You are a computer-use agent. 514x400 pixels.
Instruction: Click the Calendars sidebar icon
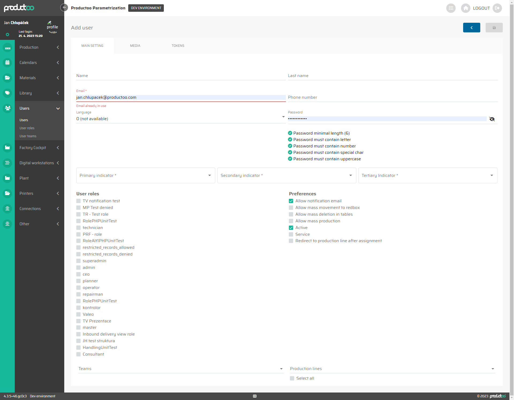[7, 63]
